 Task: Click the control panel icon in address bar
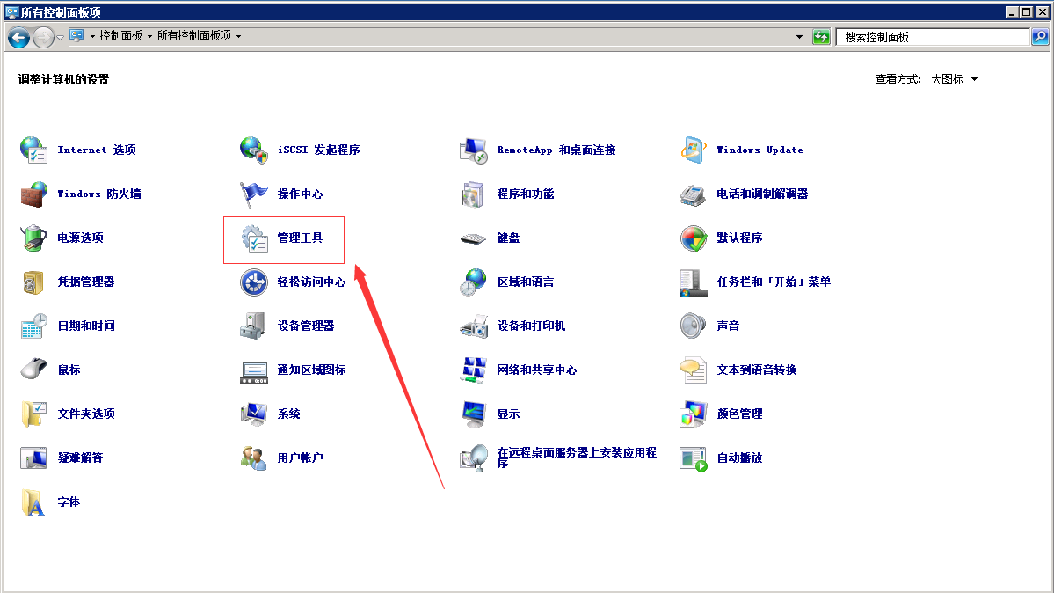click(x=76, y=36)
